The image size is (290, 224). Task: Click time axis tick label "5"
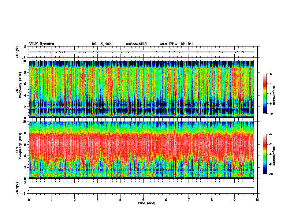click(143, 200)
